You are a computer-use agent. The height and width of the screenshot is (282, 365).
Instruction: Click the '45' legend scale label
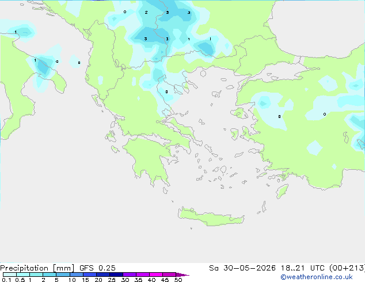point(165,280)
